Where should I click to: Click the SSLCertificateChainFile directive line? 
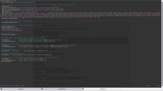coord(33,9)
